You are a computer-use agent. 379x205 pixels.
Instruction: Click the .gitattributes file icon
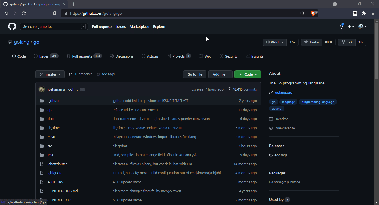click(42, 164)
